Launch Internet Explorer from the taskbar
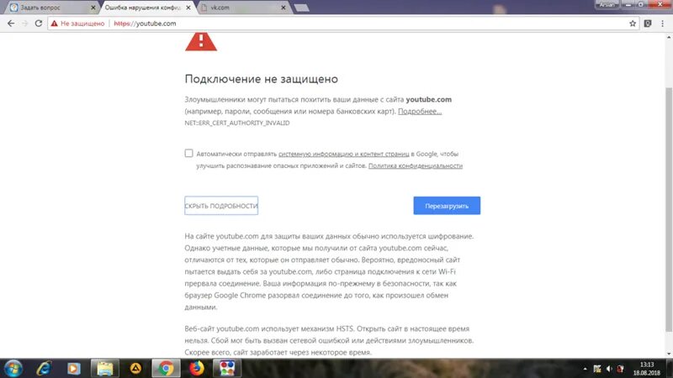673x378 pixels. tap(44, 369)
